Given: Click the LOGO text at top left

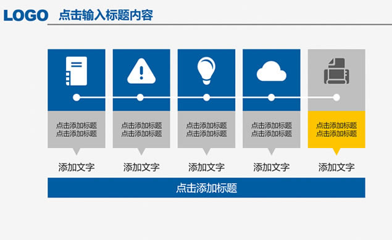Looking at the screenshot, I should tap(26, 15).
